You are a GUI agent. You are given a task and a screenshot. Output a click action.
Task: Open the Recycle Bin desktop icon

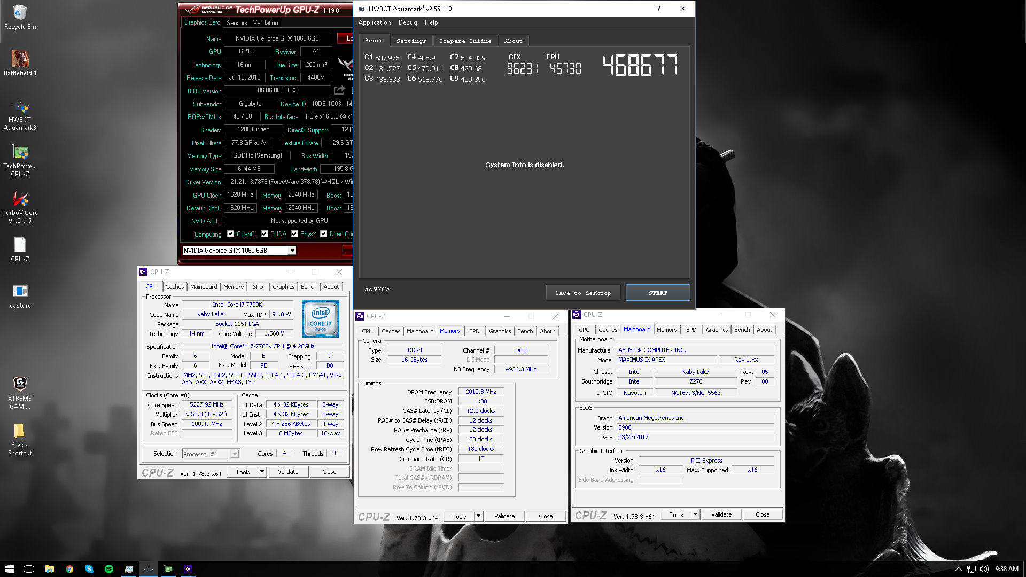click(x=20, y=17)
